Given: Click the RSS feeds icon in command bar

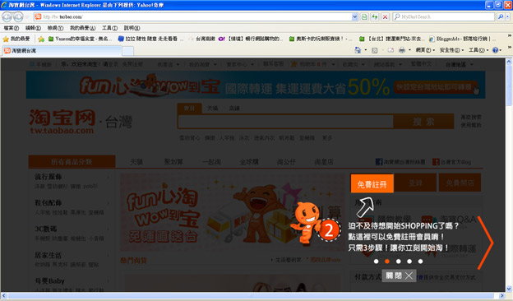Looking at the screenshot, I should tap(375, 50).
